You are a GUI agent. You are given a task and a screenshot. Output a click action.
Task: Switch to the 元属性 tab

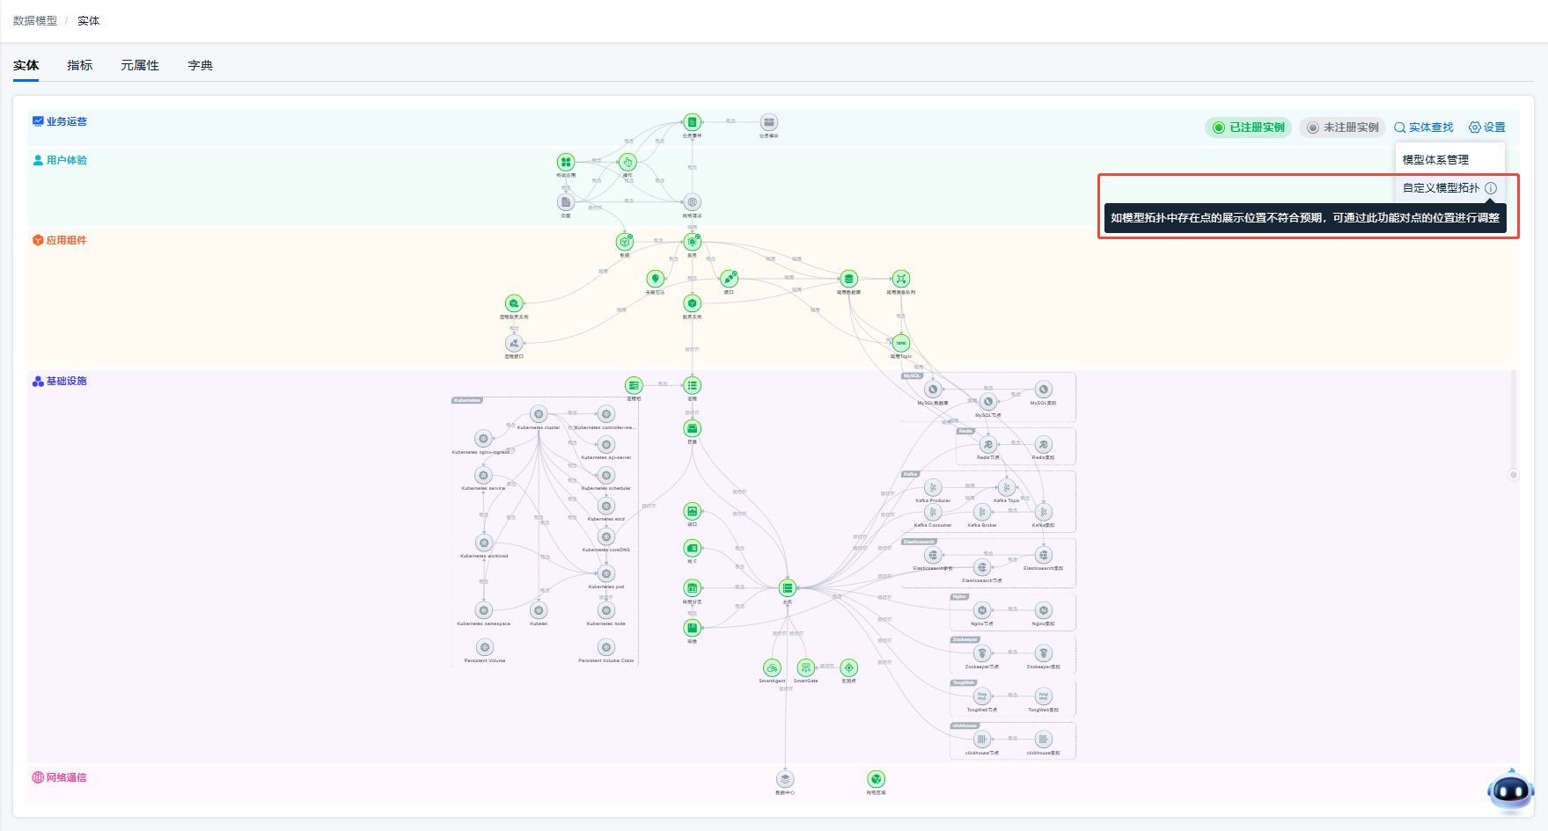140,65
